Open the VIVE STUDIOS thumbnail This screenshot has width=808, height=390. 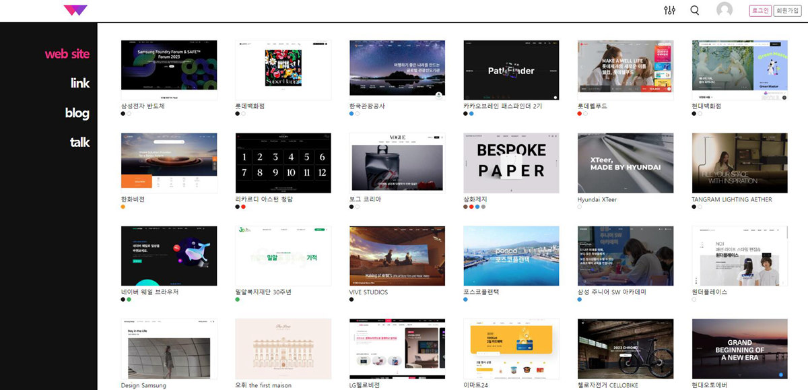(x=397, y=256)
